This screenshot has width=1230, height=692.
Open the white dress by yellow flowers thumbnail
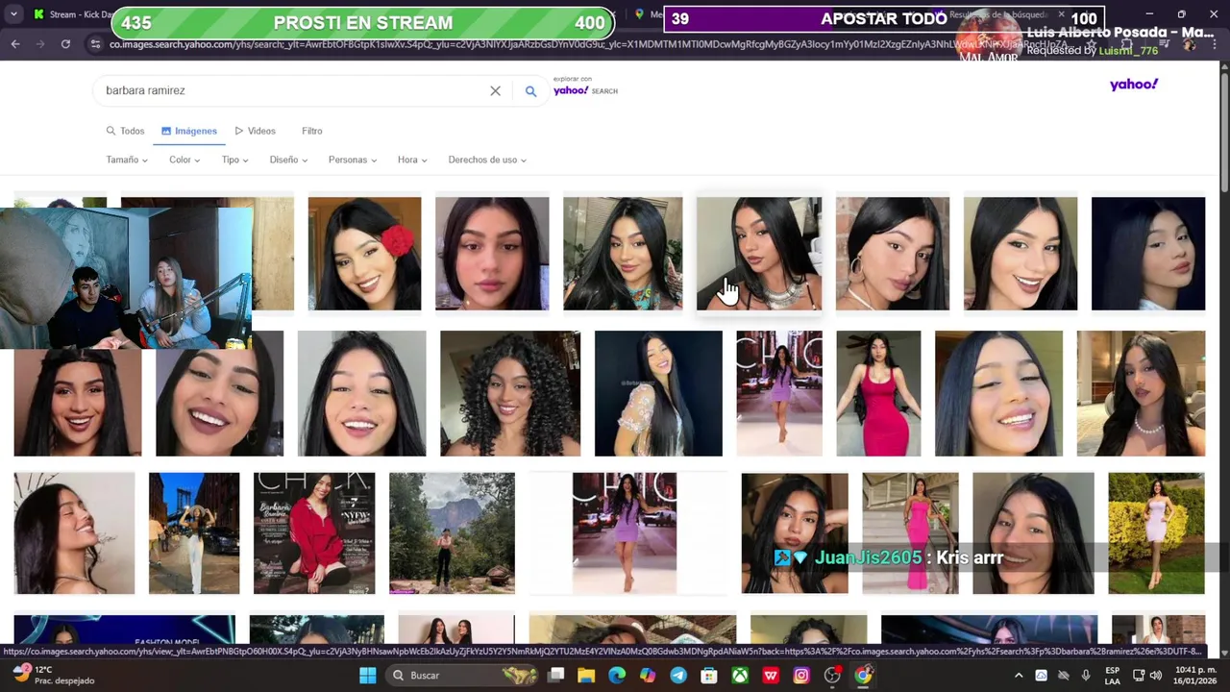[x=1156, y=533]
